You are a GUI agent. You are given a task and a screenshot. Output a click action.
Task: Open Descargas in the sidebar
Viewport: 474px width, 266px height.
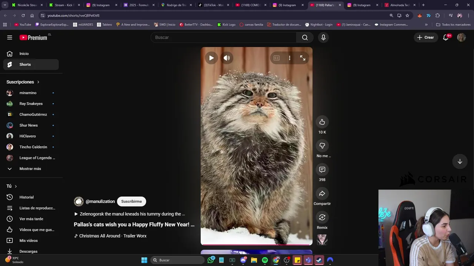tap(31, 251)
